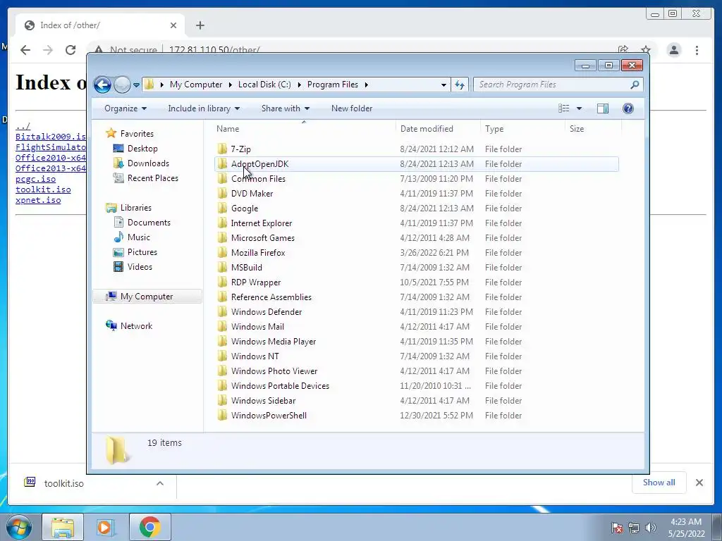Image resolution: width=722 pixels, height=541 pixels.
Task: Open Downloads in Favorites
Action: [148, 163]
